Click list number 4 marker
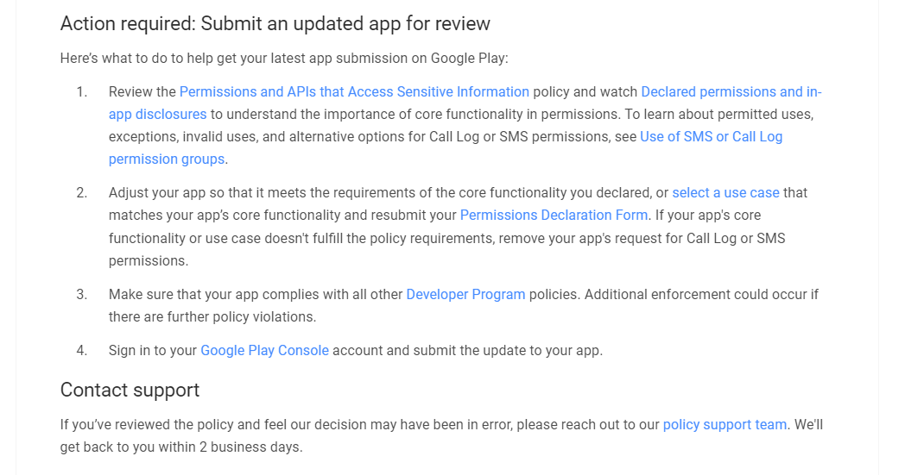The image size is (924, 475). click(81, 350)
